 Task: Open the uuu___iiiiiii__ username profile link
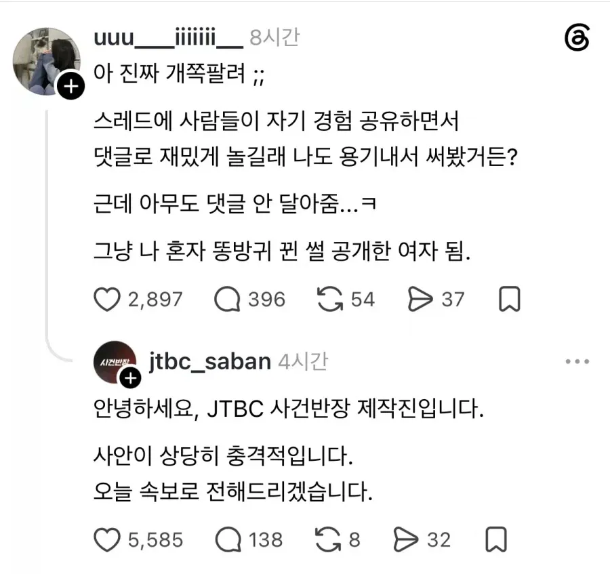click(x=169, y=38)
